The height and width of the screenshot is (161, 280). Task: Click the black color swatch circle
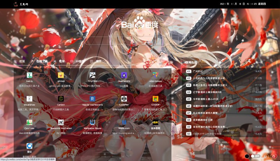247,156
